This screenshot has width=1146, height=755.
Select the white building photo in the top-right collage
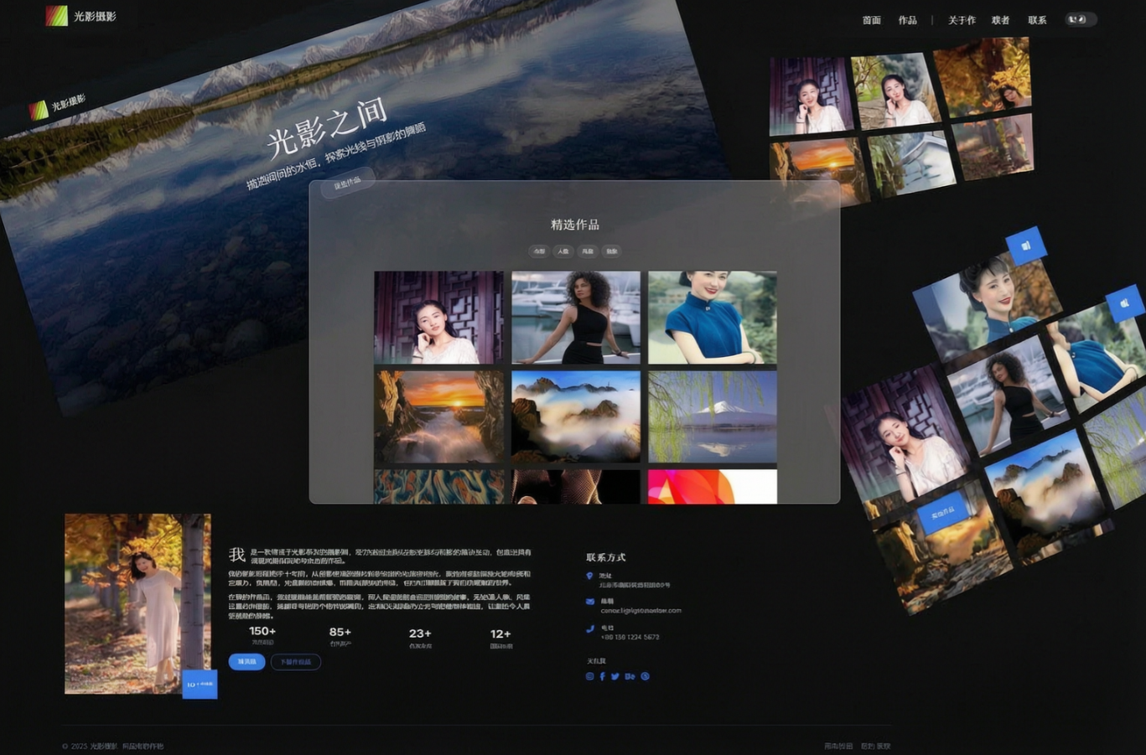tap(911, 163)
